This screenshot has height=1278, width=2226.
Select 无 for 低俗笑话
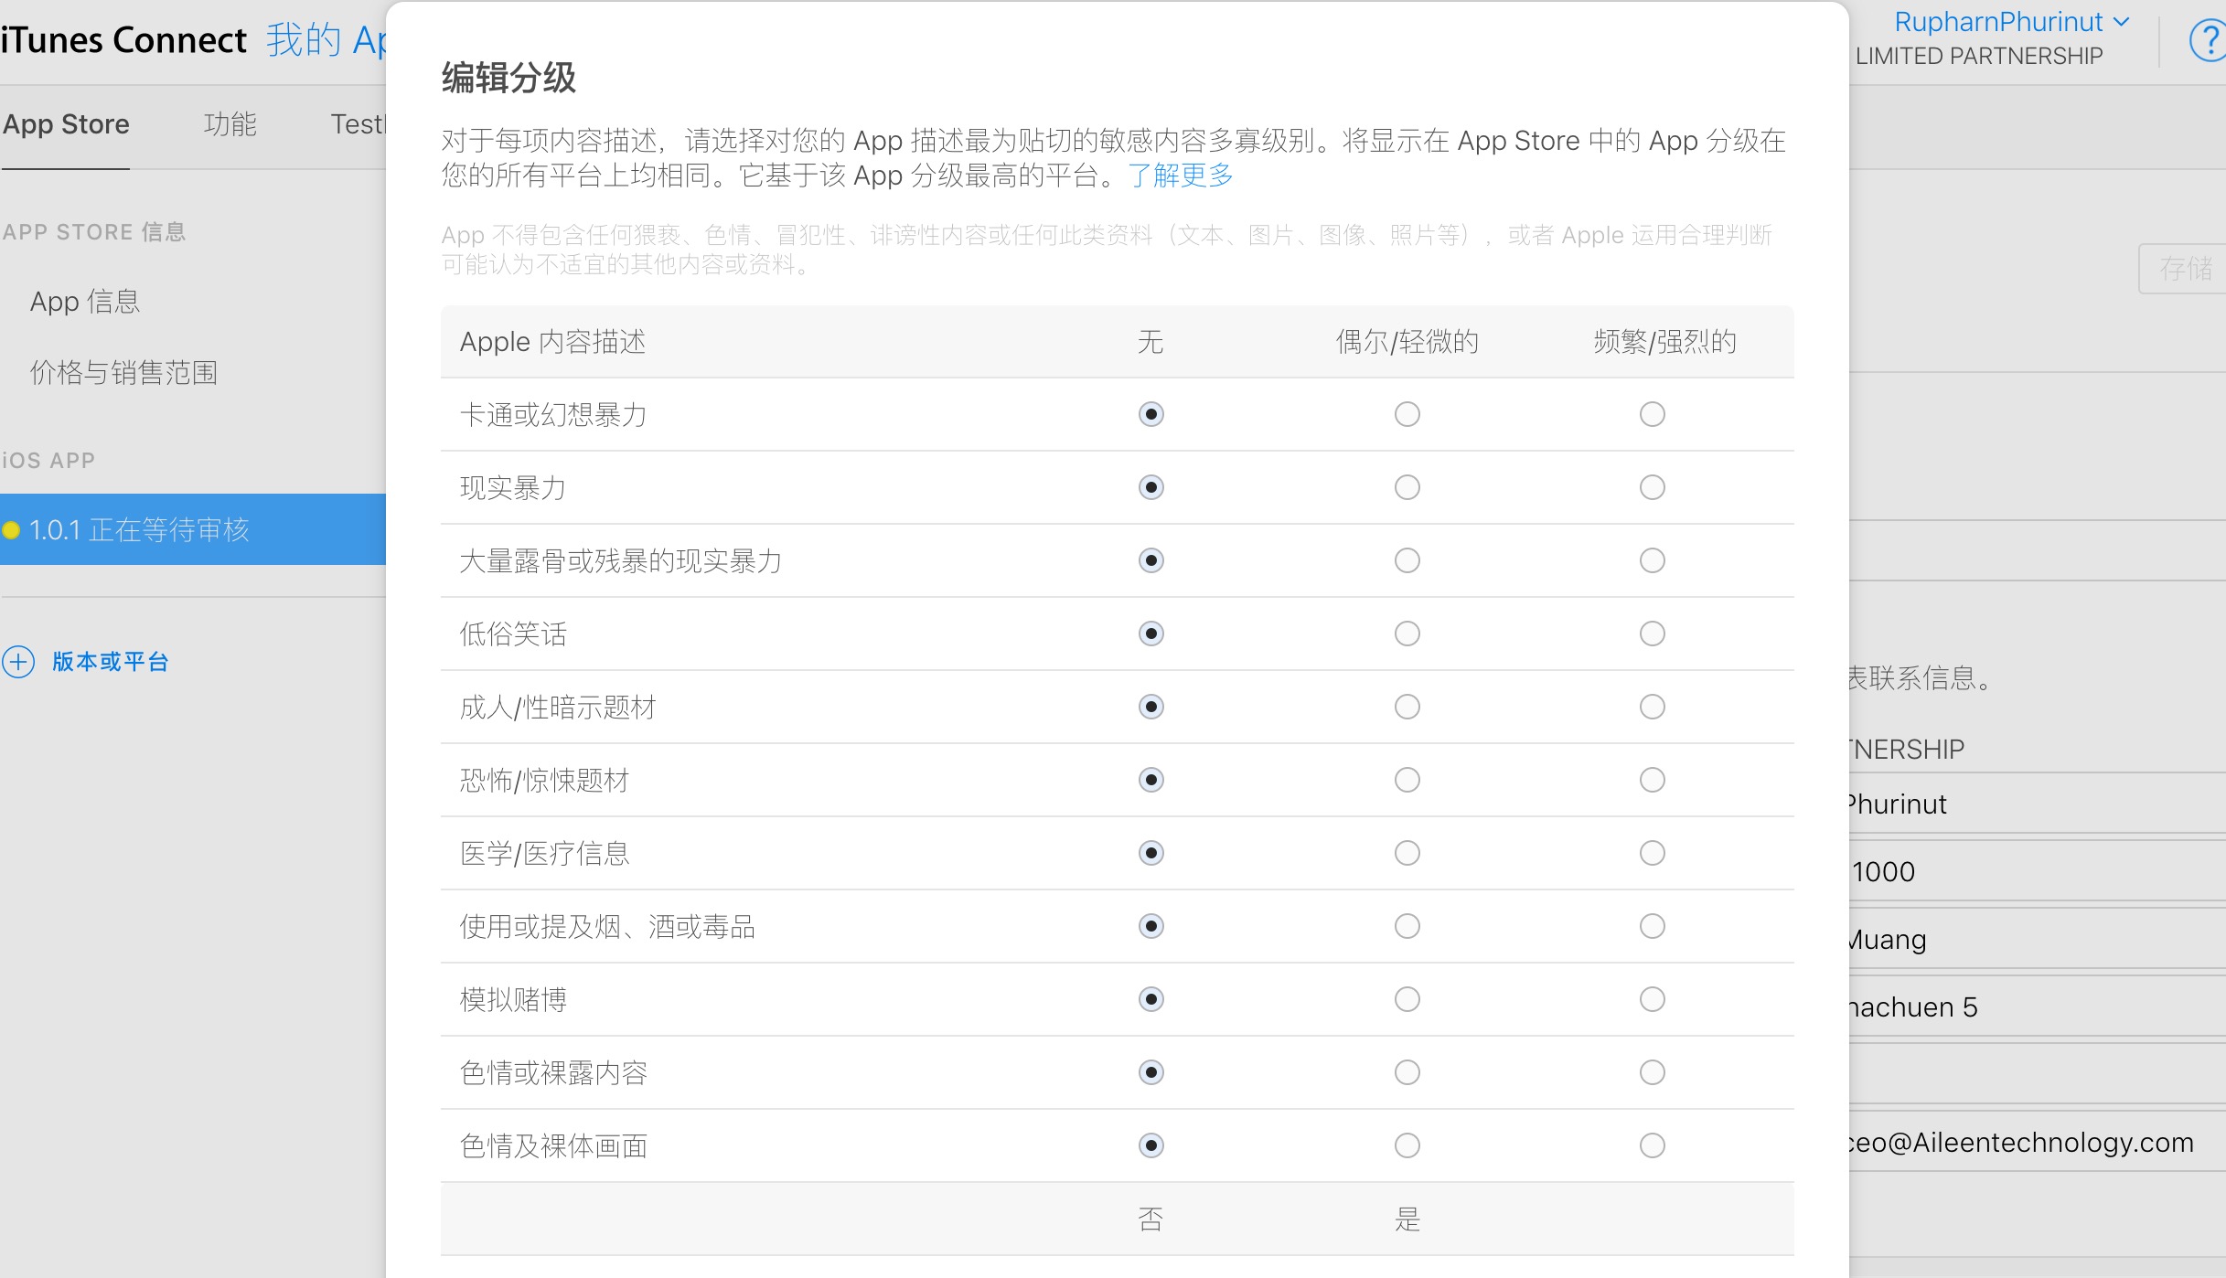coord(1150,634)
